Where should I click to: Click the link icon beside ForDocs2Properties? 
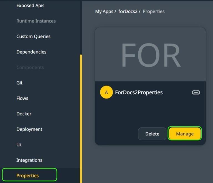[x=196, y=92]
